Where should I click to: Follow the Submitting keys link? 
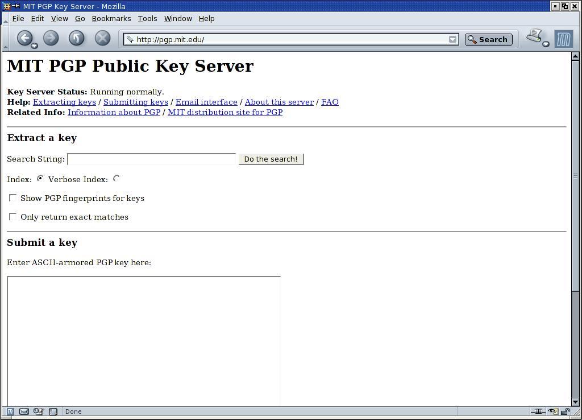[135, 102]
